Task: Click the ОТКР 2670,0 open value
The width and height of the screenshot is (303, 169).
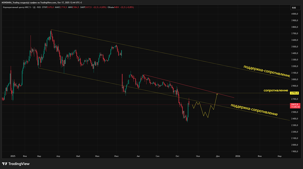Action: coord(48,7)
